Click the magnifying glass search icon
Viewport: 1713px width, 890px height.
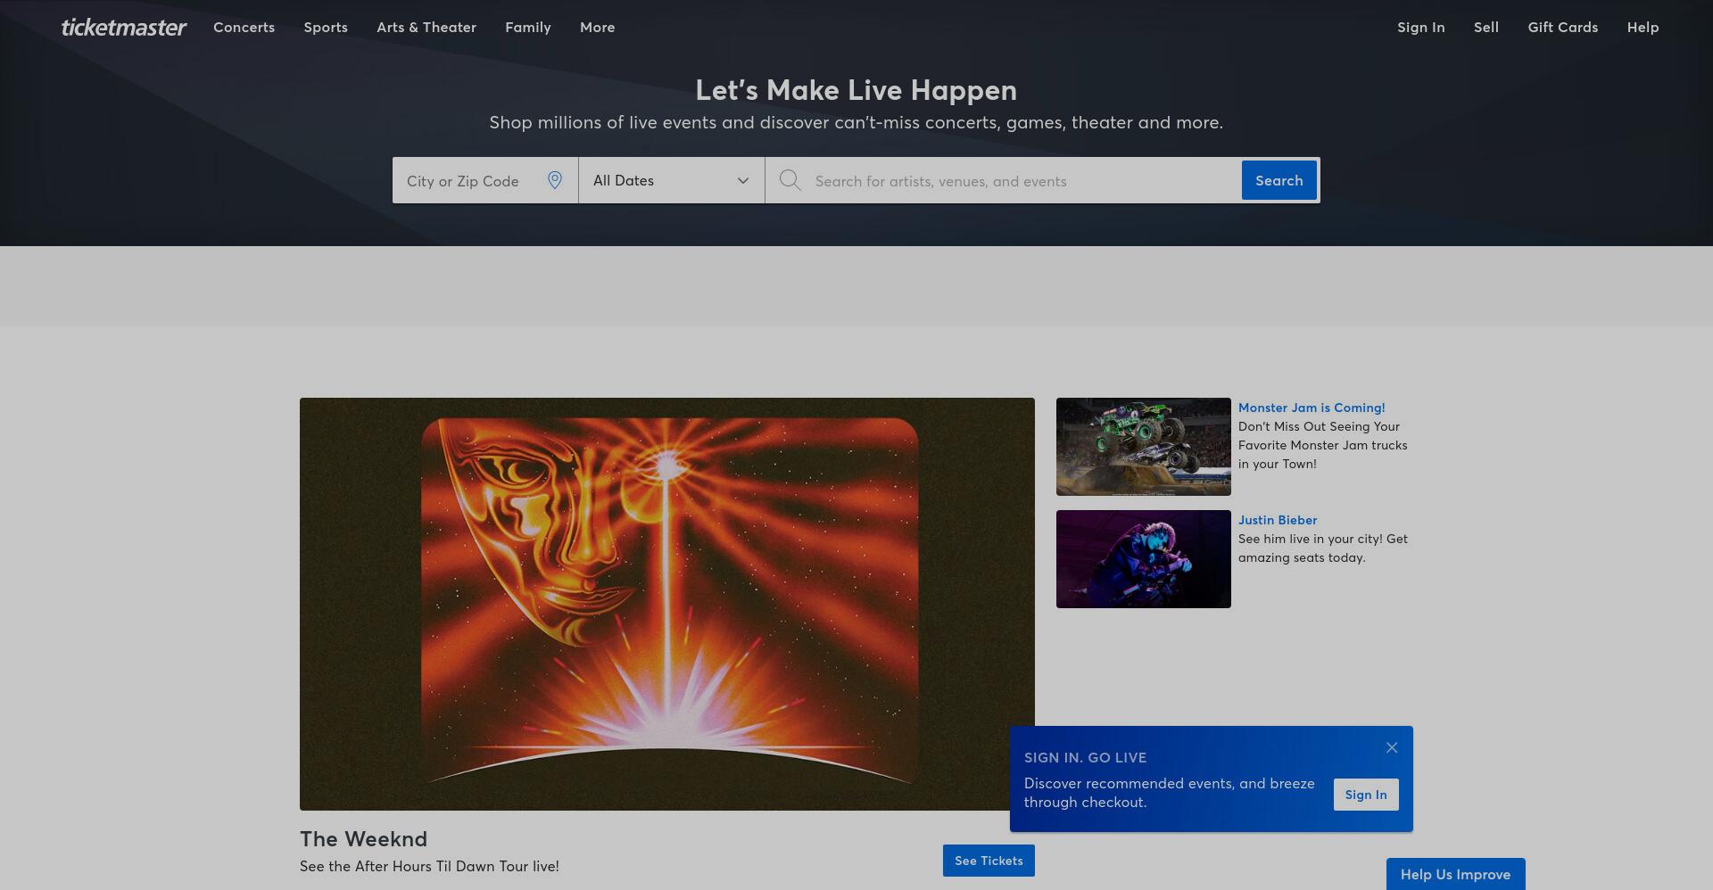[x=790, y=180]
